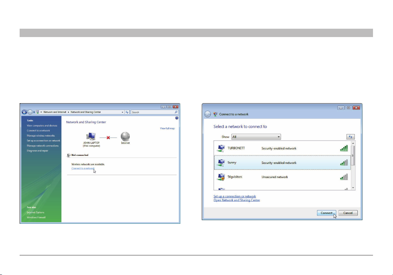393x275 pixels.
Task: Click the JOHN-LAPTOP computer icon
Action: [x=91, y=137]
